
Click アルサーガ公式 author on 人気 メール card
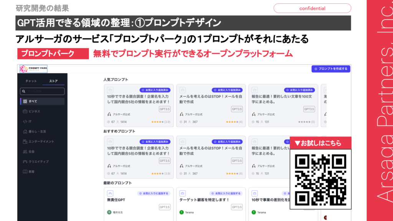coord(191,114)
